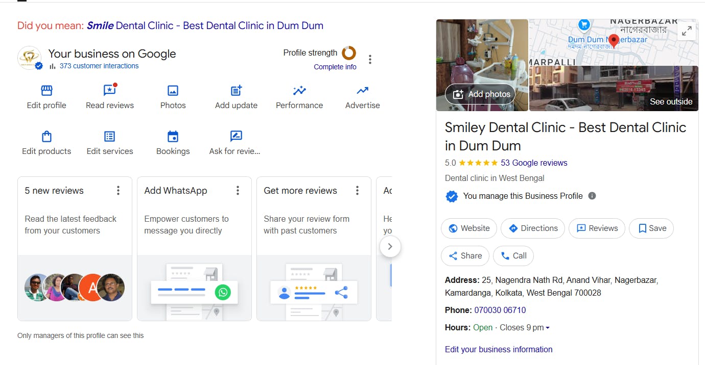The height and width of the screenshot is (365, 705).
Task: Open Edit profile storefront icon
Action: (x=46, y=91)
